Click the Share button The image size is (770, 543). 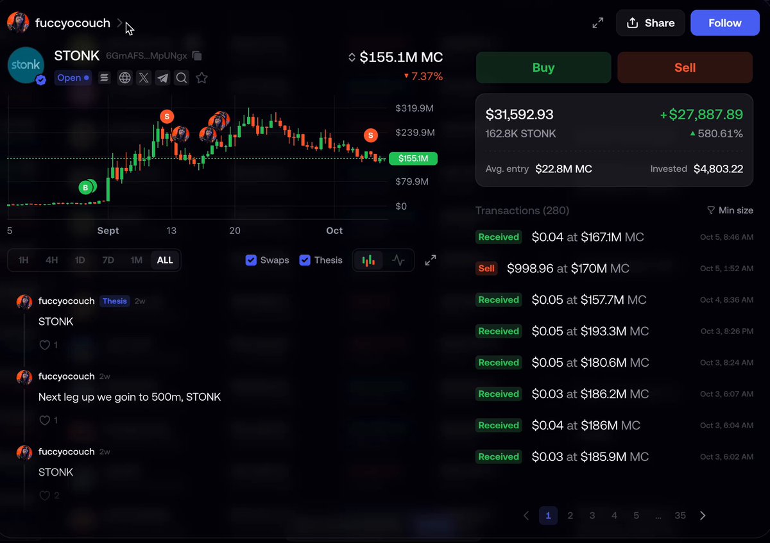[x=651, y=23]
